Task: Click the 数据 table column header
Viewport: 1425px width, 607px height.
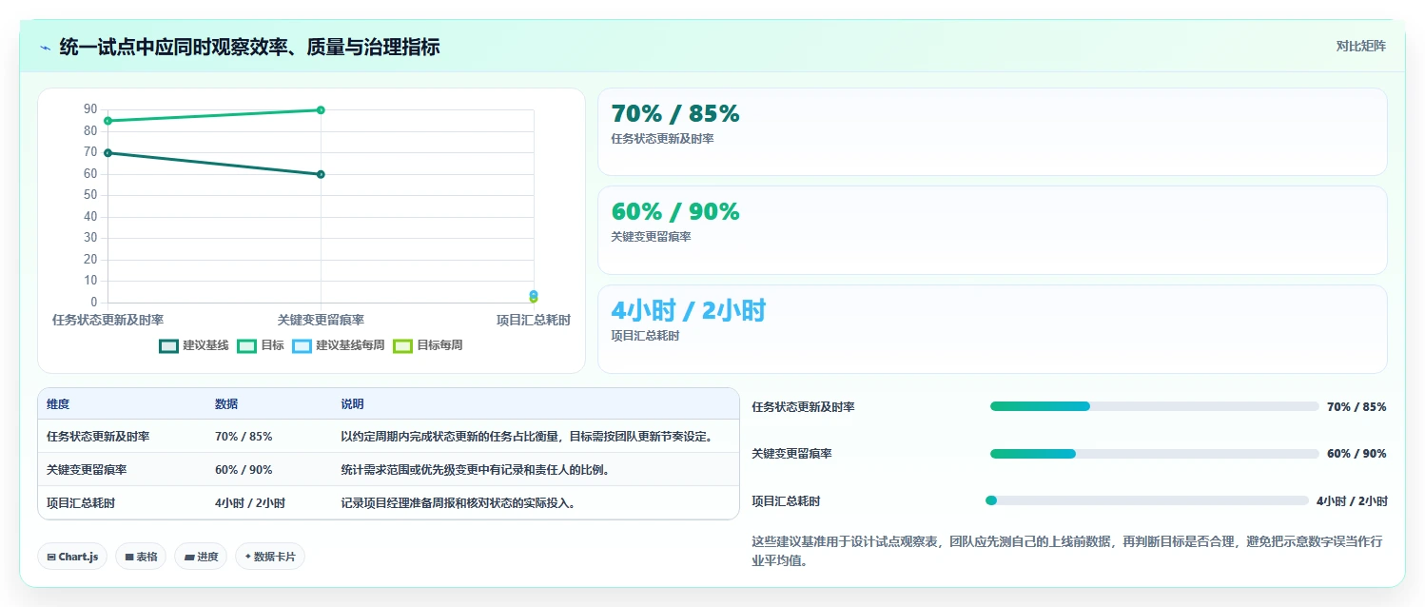Action: click(226, 404)
